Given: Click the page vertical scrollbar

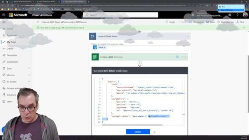Looking at the screenshot, I should 248,84.
